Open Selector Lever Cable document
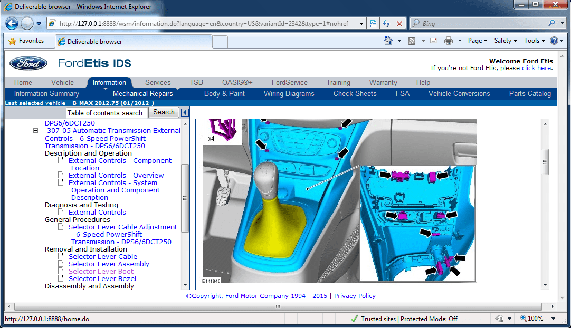571x328 pixels. [x=103, y=257]
